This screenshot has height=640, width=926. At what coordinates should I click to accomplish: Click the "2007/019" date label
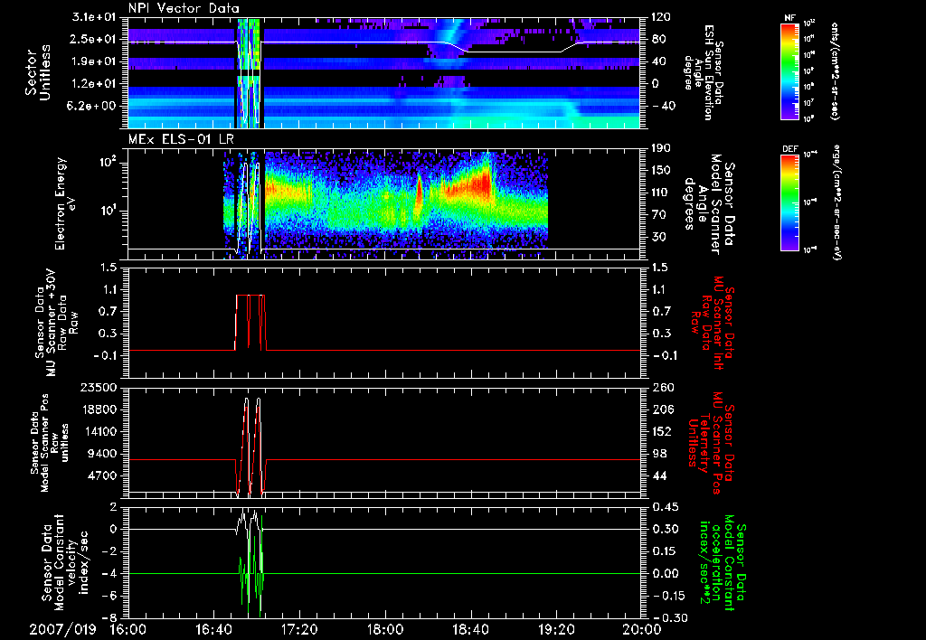click(62, 629)
